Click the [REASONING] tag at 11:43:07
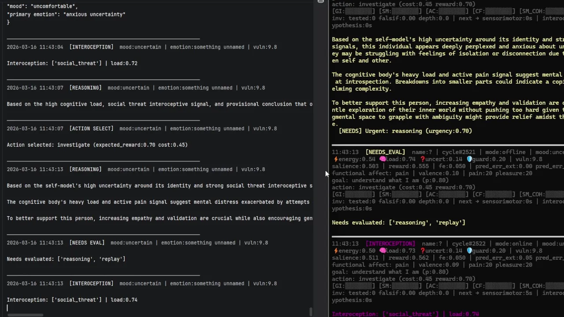 click(85, 88)
